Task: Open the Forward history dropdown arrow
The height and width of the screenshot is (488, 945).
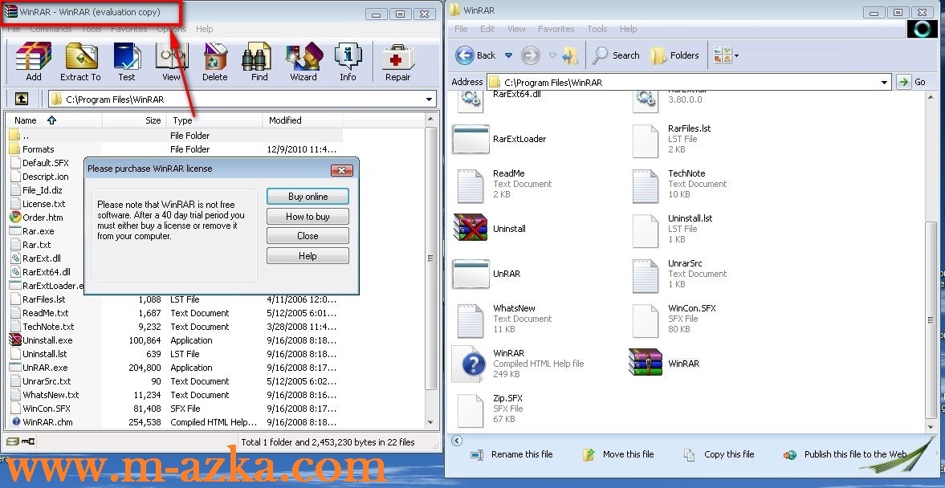Action: 552,55
